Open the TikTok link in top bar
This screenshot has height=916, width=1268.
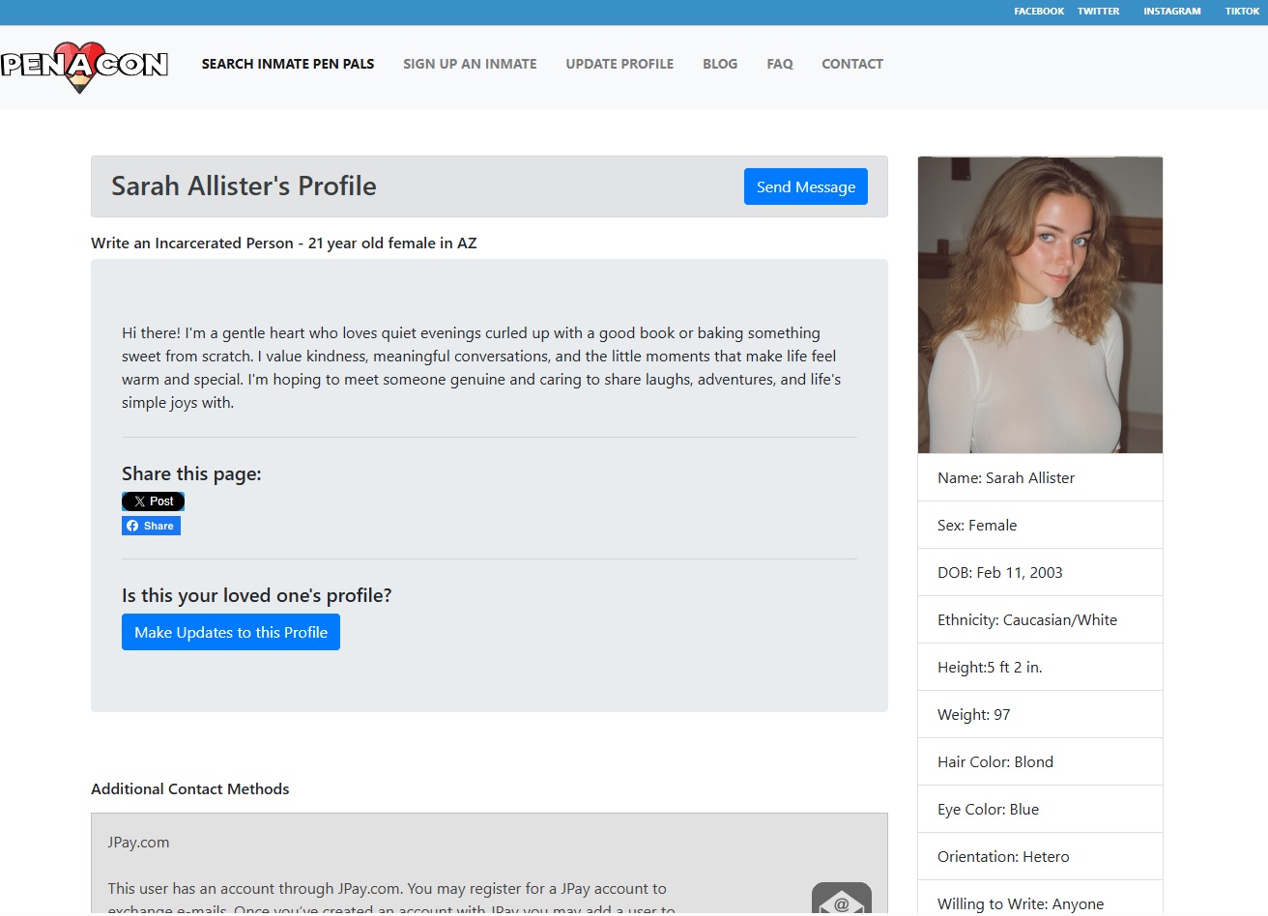tap(1242, 12)
